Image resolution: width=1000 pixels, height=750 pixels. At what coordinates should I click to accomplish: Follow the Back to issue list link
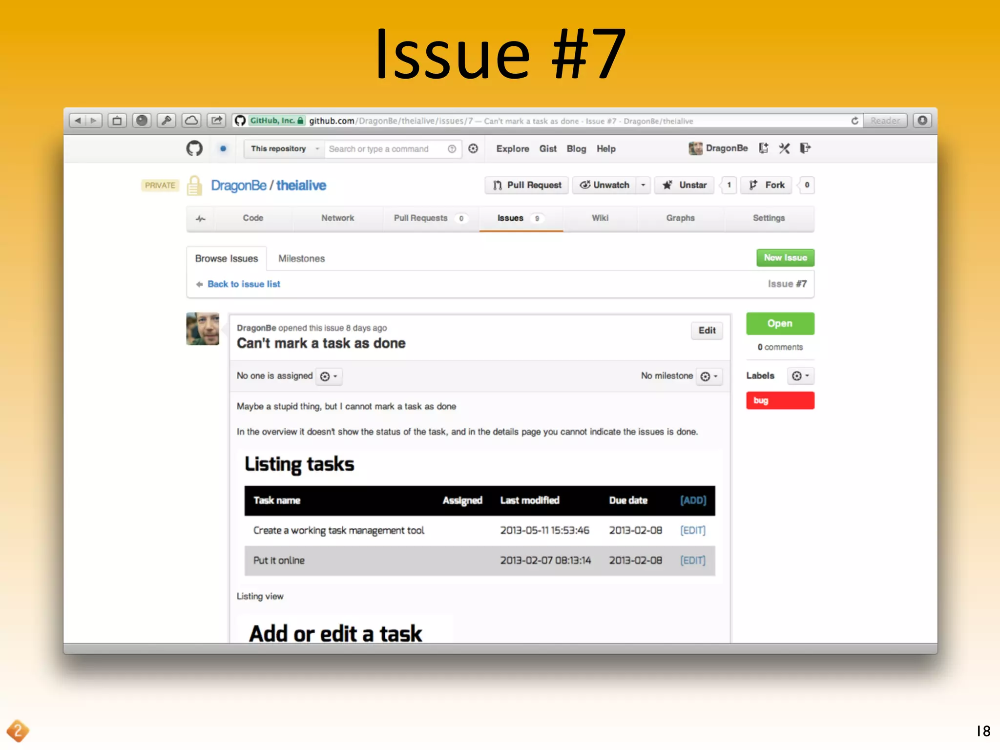(244, 284)
